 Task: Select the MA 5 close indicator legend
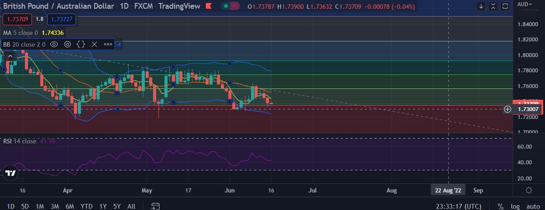click(21, 33)
